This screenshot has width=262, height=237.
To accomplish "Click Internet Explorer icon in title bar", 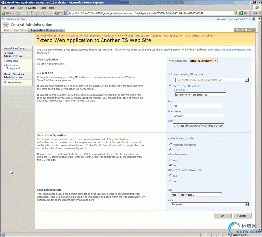I will (x=3, y=2).
